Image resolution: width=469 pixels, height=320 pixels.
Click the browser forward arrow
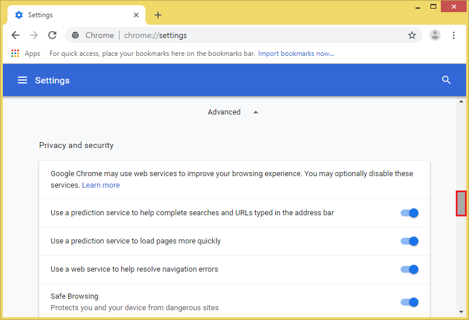tap(34, 35)
